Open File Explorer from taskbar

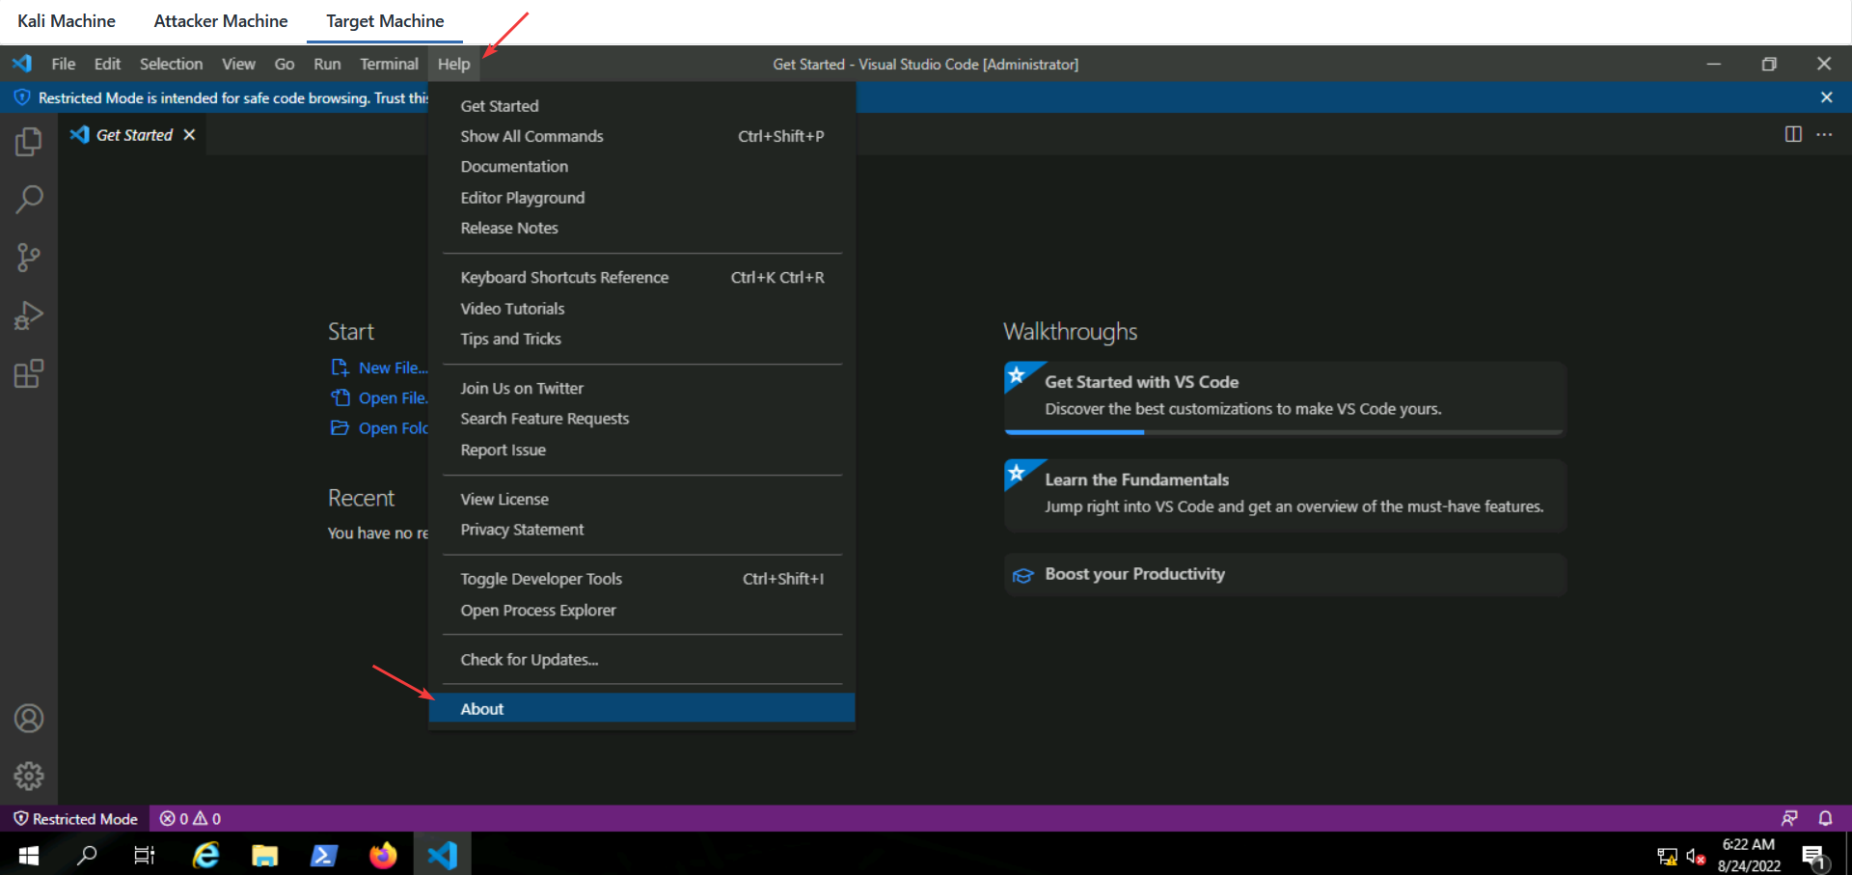point(264,855)
